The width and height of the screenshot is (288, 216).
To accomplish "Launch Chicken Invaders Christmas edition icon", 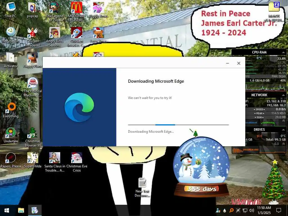I will pos(76,37).
